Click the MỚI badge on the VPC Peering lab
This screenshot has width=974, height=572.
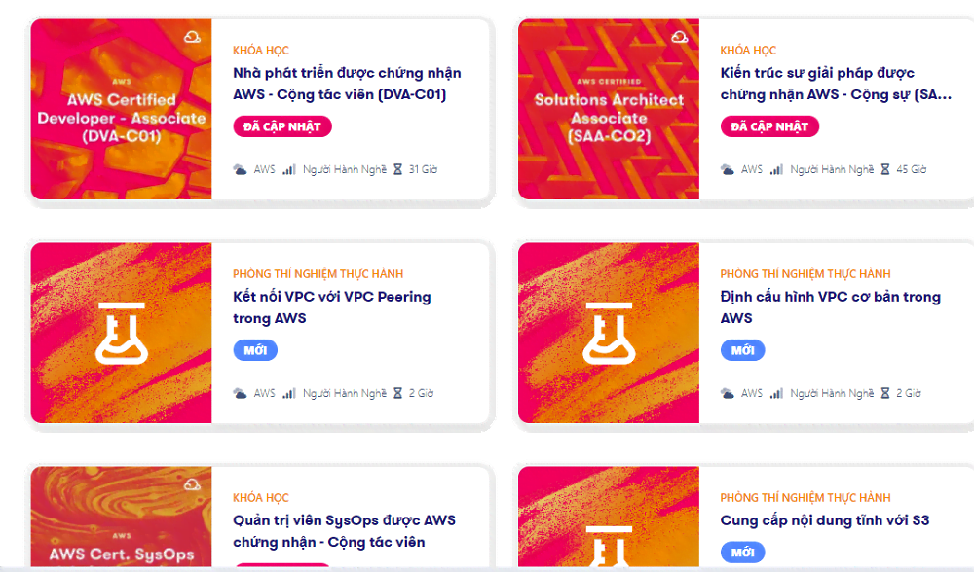pos(255,350)
